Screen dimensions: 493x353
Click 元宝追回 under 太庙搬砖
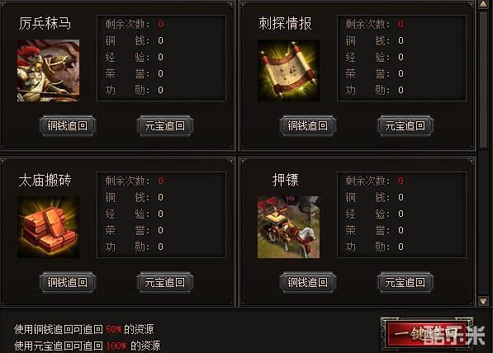pos(165,282)
